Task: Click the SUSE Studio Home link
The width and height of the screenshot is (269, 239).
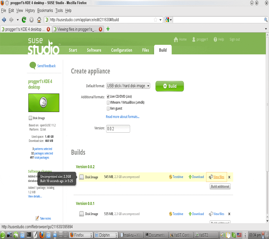Action: [x=180, y=39]
